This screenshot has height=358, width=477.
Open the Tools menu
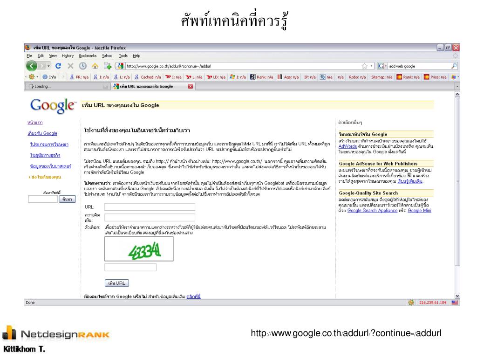click(123, 56)
